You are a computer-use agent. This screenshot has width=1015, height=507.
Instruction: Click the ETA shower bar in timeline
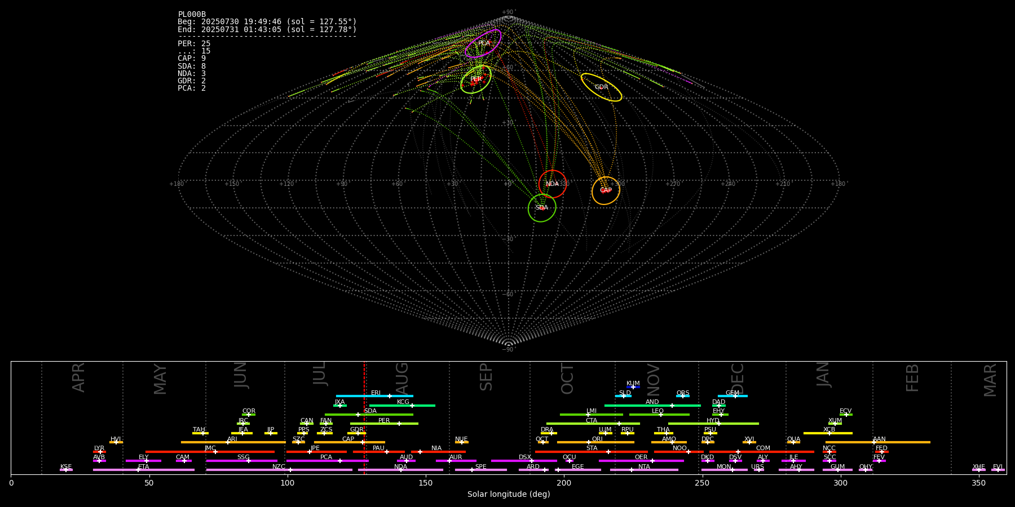coord(144,470)
